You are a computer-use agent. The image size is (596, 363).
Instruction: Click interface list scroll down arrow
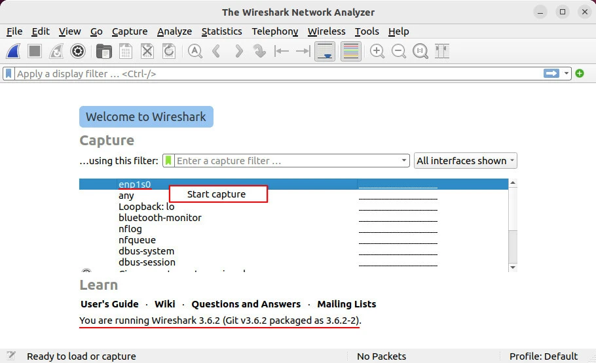coord(513,268)
